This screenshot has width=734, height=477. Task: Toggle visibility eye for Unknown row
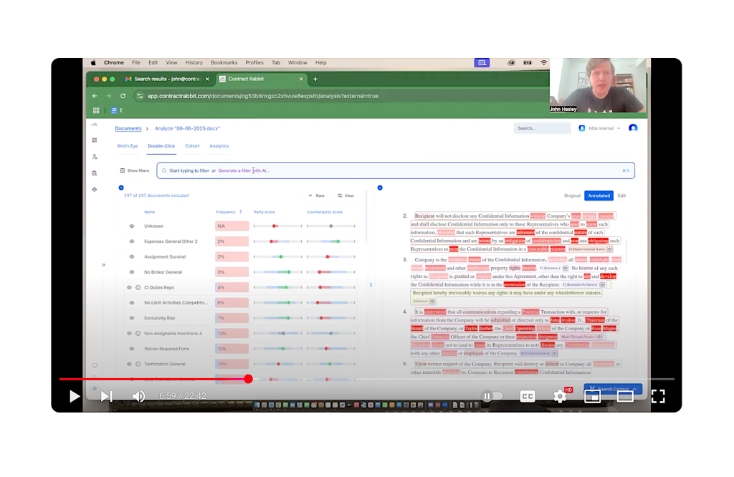[x=132, y=226]
